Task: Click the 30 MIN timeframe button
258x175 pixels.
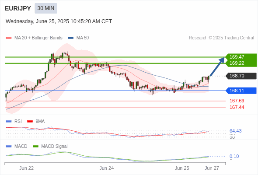Action: (x=46, y=8)
